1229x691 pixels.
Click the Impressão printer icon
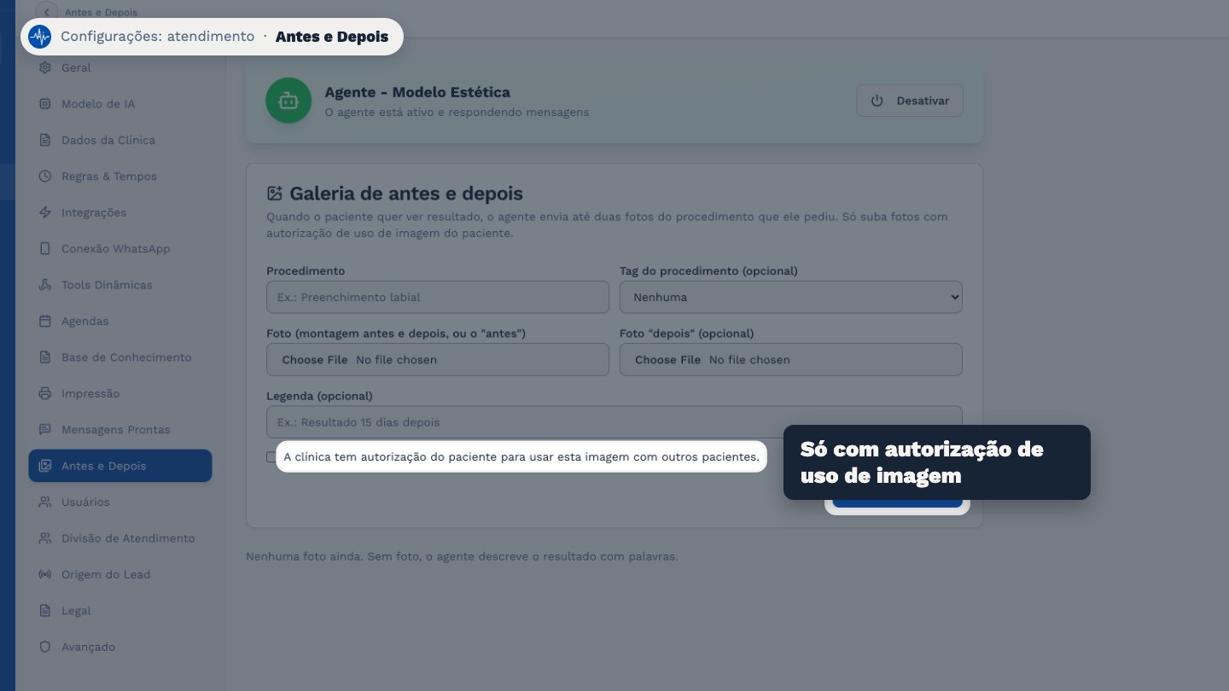click(x=45, y=394)
